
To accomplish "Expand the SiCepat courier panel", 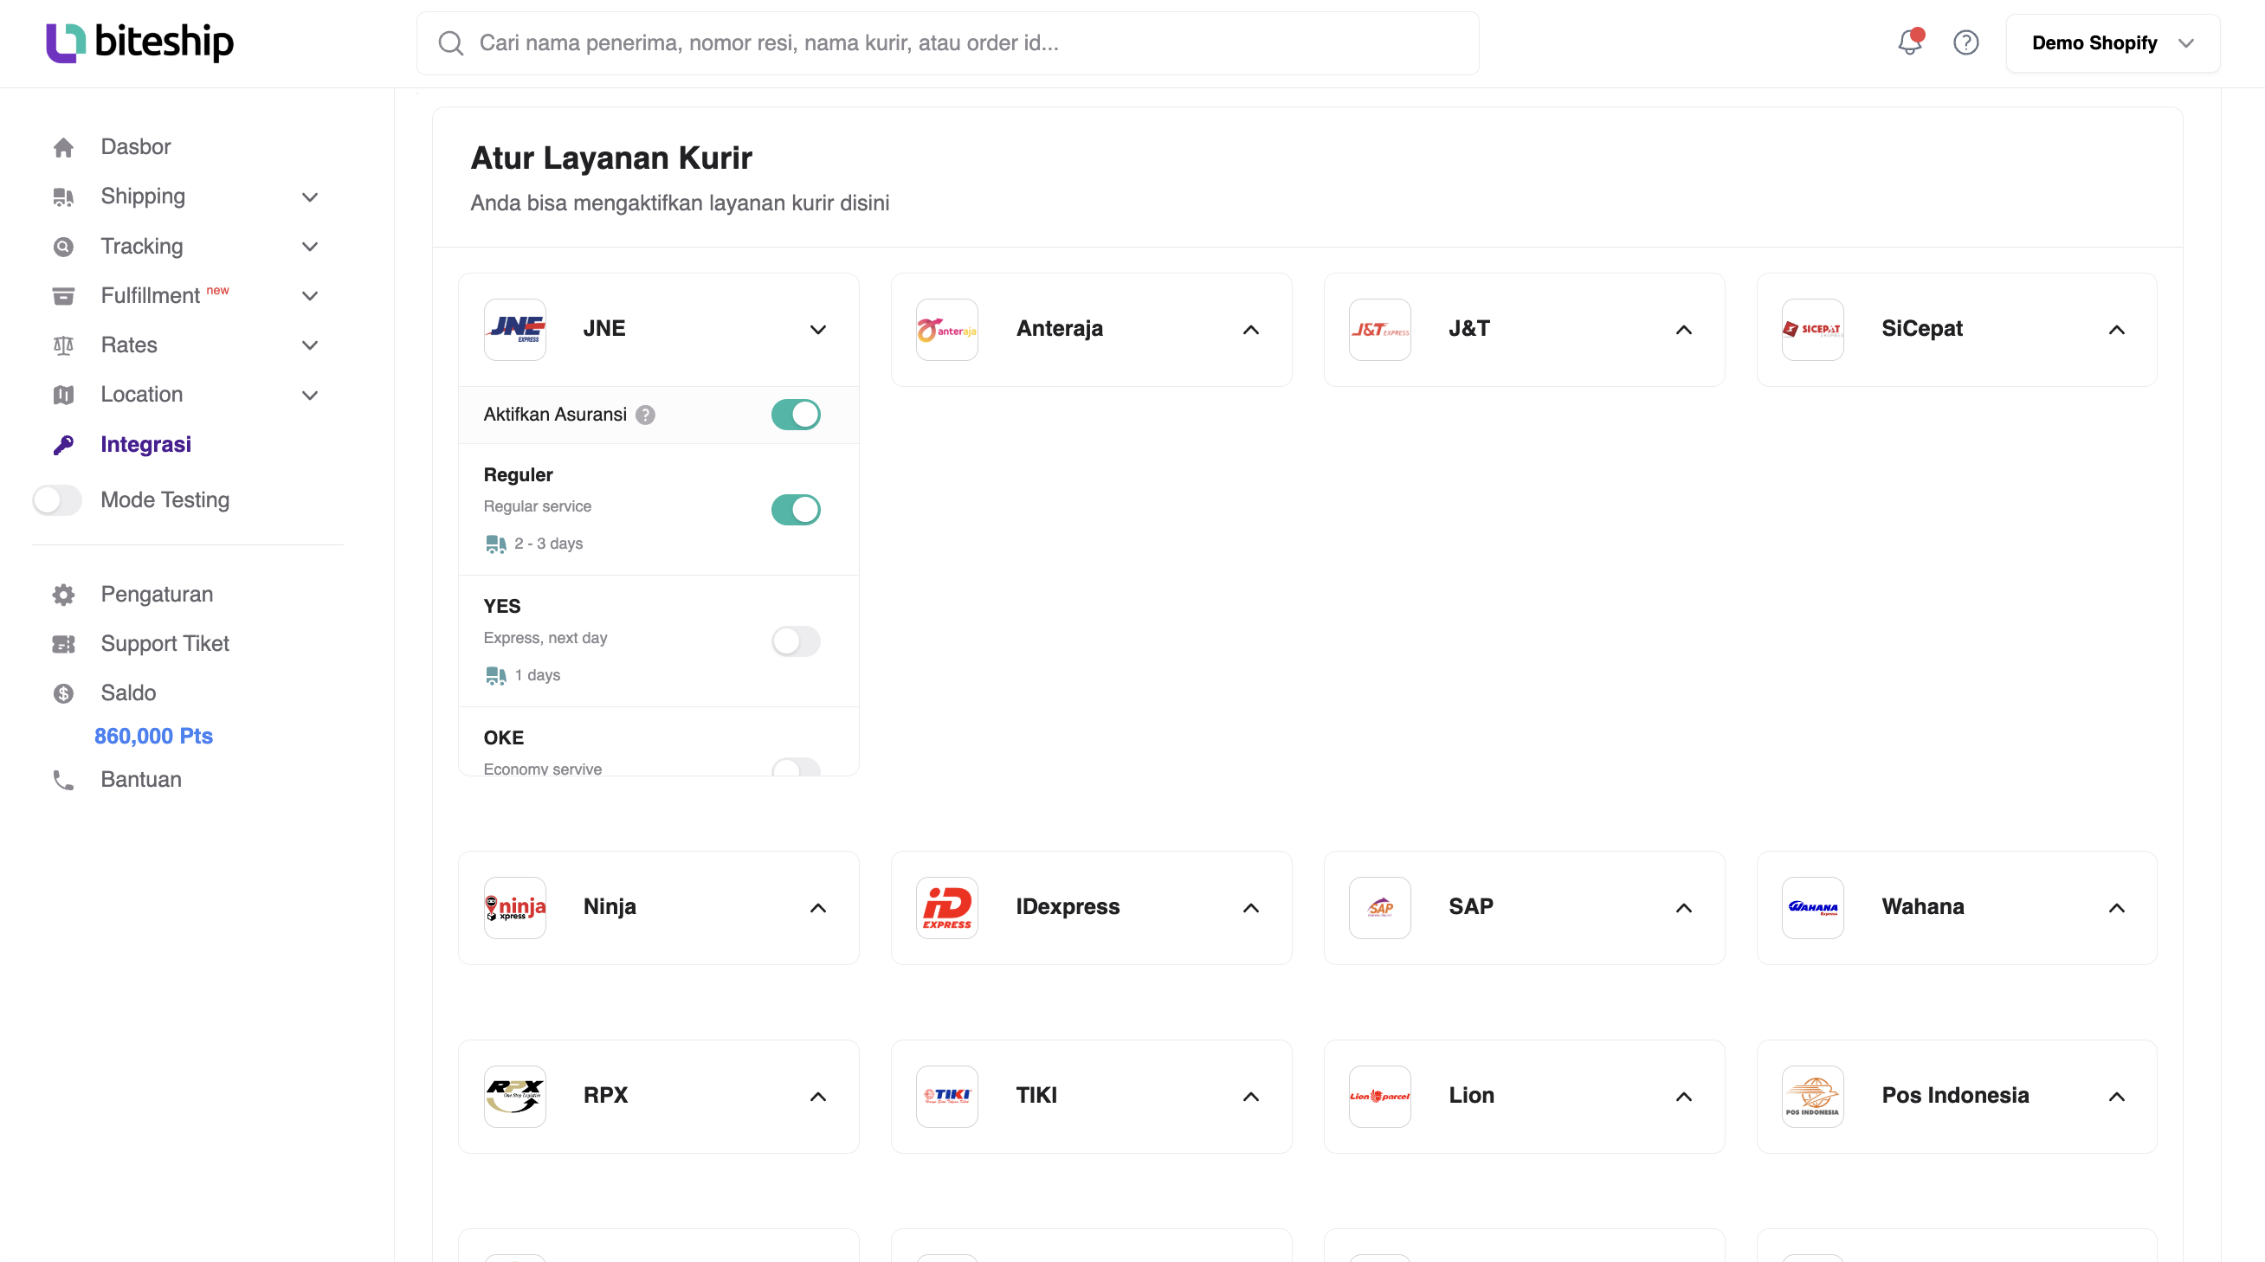I will (2116, 330).
